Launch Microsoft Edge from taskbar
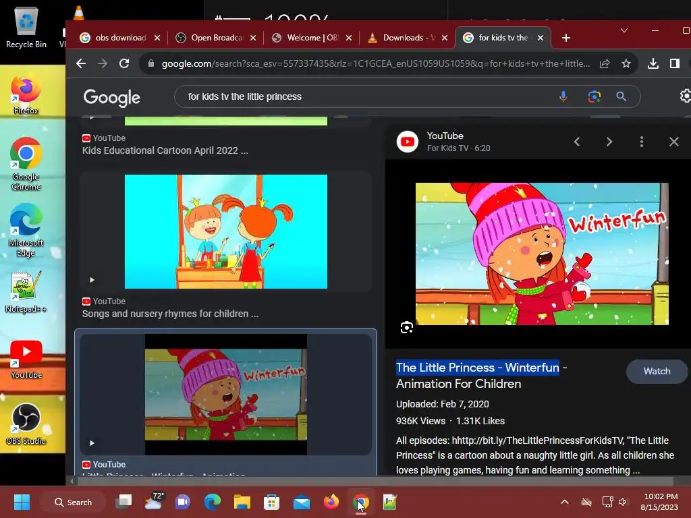 tap(213, 502)
